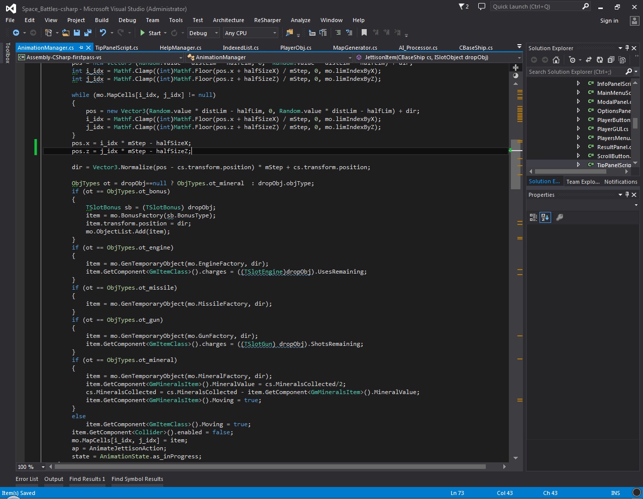Click the Sign in link
Screen dimensions: 643x499
609,21
